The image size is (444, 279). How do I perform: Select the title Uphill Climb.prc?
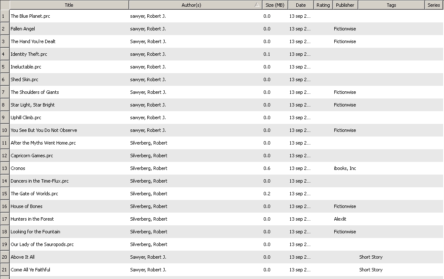click(26, 118)
